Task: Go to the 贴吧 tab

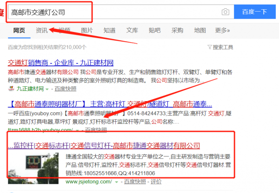Action: 155,31
